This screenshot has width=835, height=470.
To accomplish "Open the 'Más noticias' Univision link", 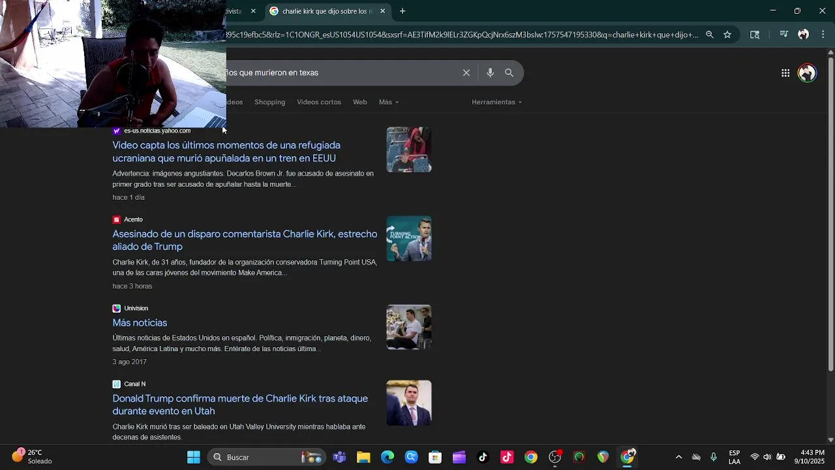I will 140,322.
